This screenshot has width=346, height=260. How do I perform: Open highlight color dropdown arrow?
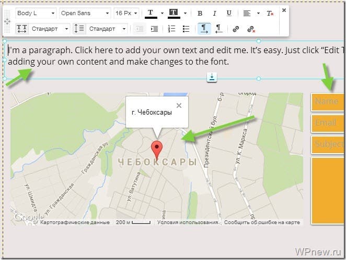(x=185, y=14)
